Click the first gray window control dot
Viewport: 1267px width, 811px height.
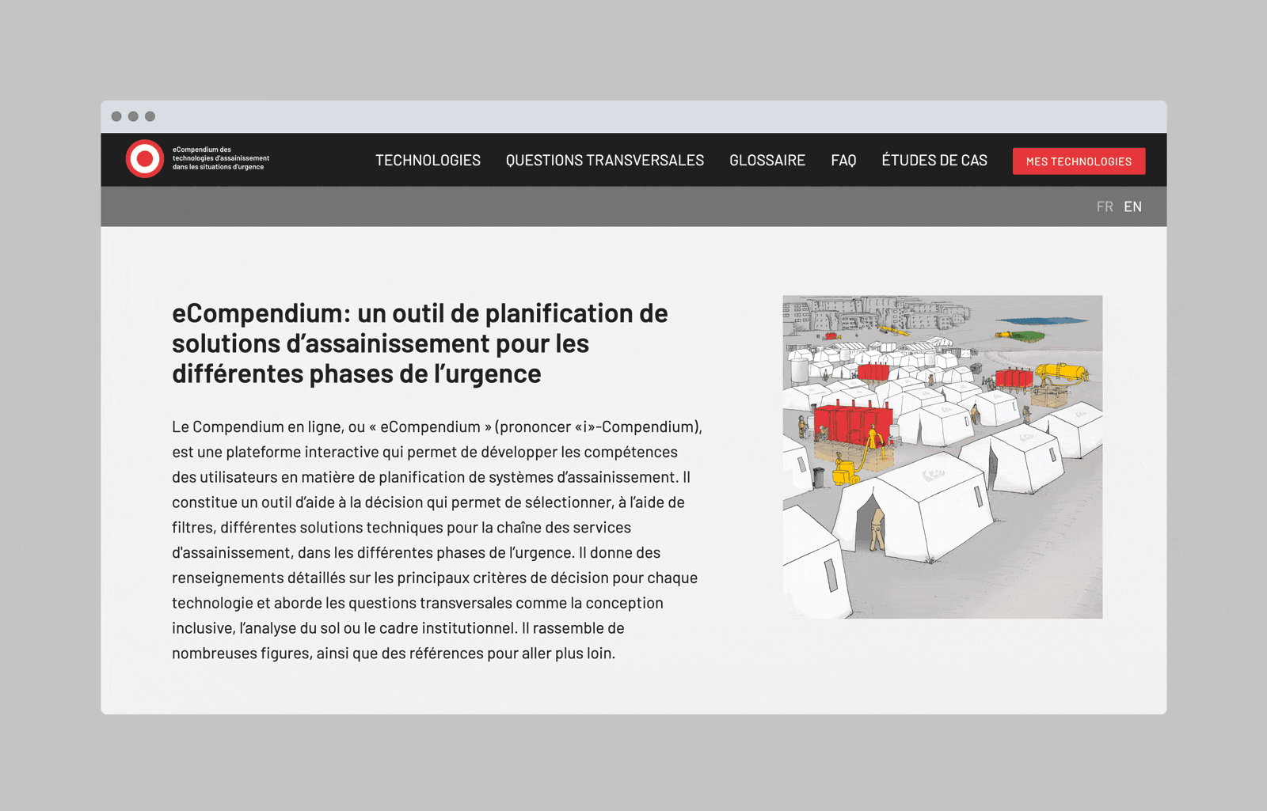coord(116,116)
